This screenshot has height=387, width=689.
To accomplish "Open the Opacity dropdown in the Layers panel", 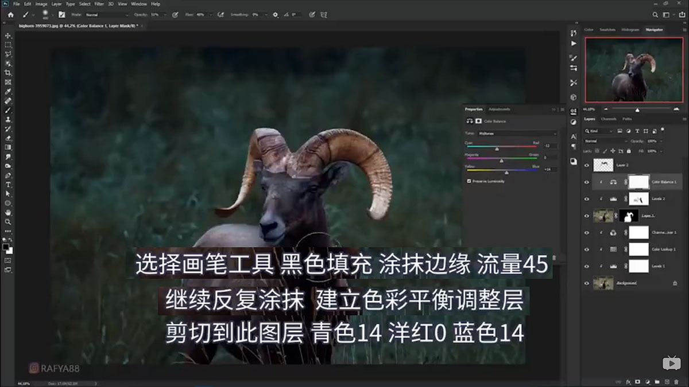I will coord(661,141).
